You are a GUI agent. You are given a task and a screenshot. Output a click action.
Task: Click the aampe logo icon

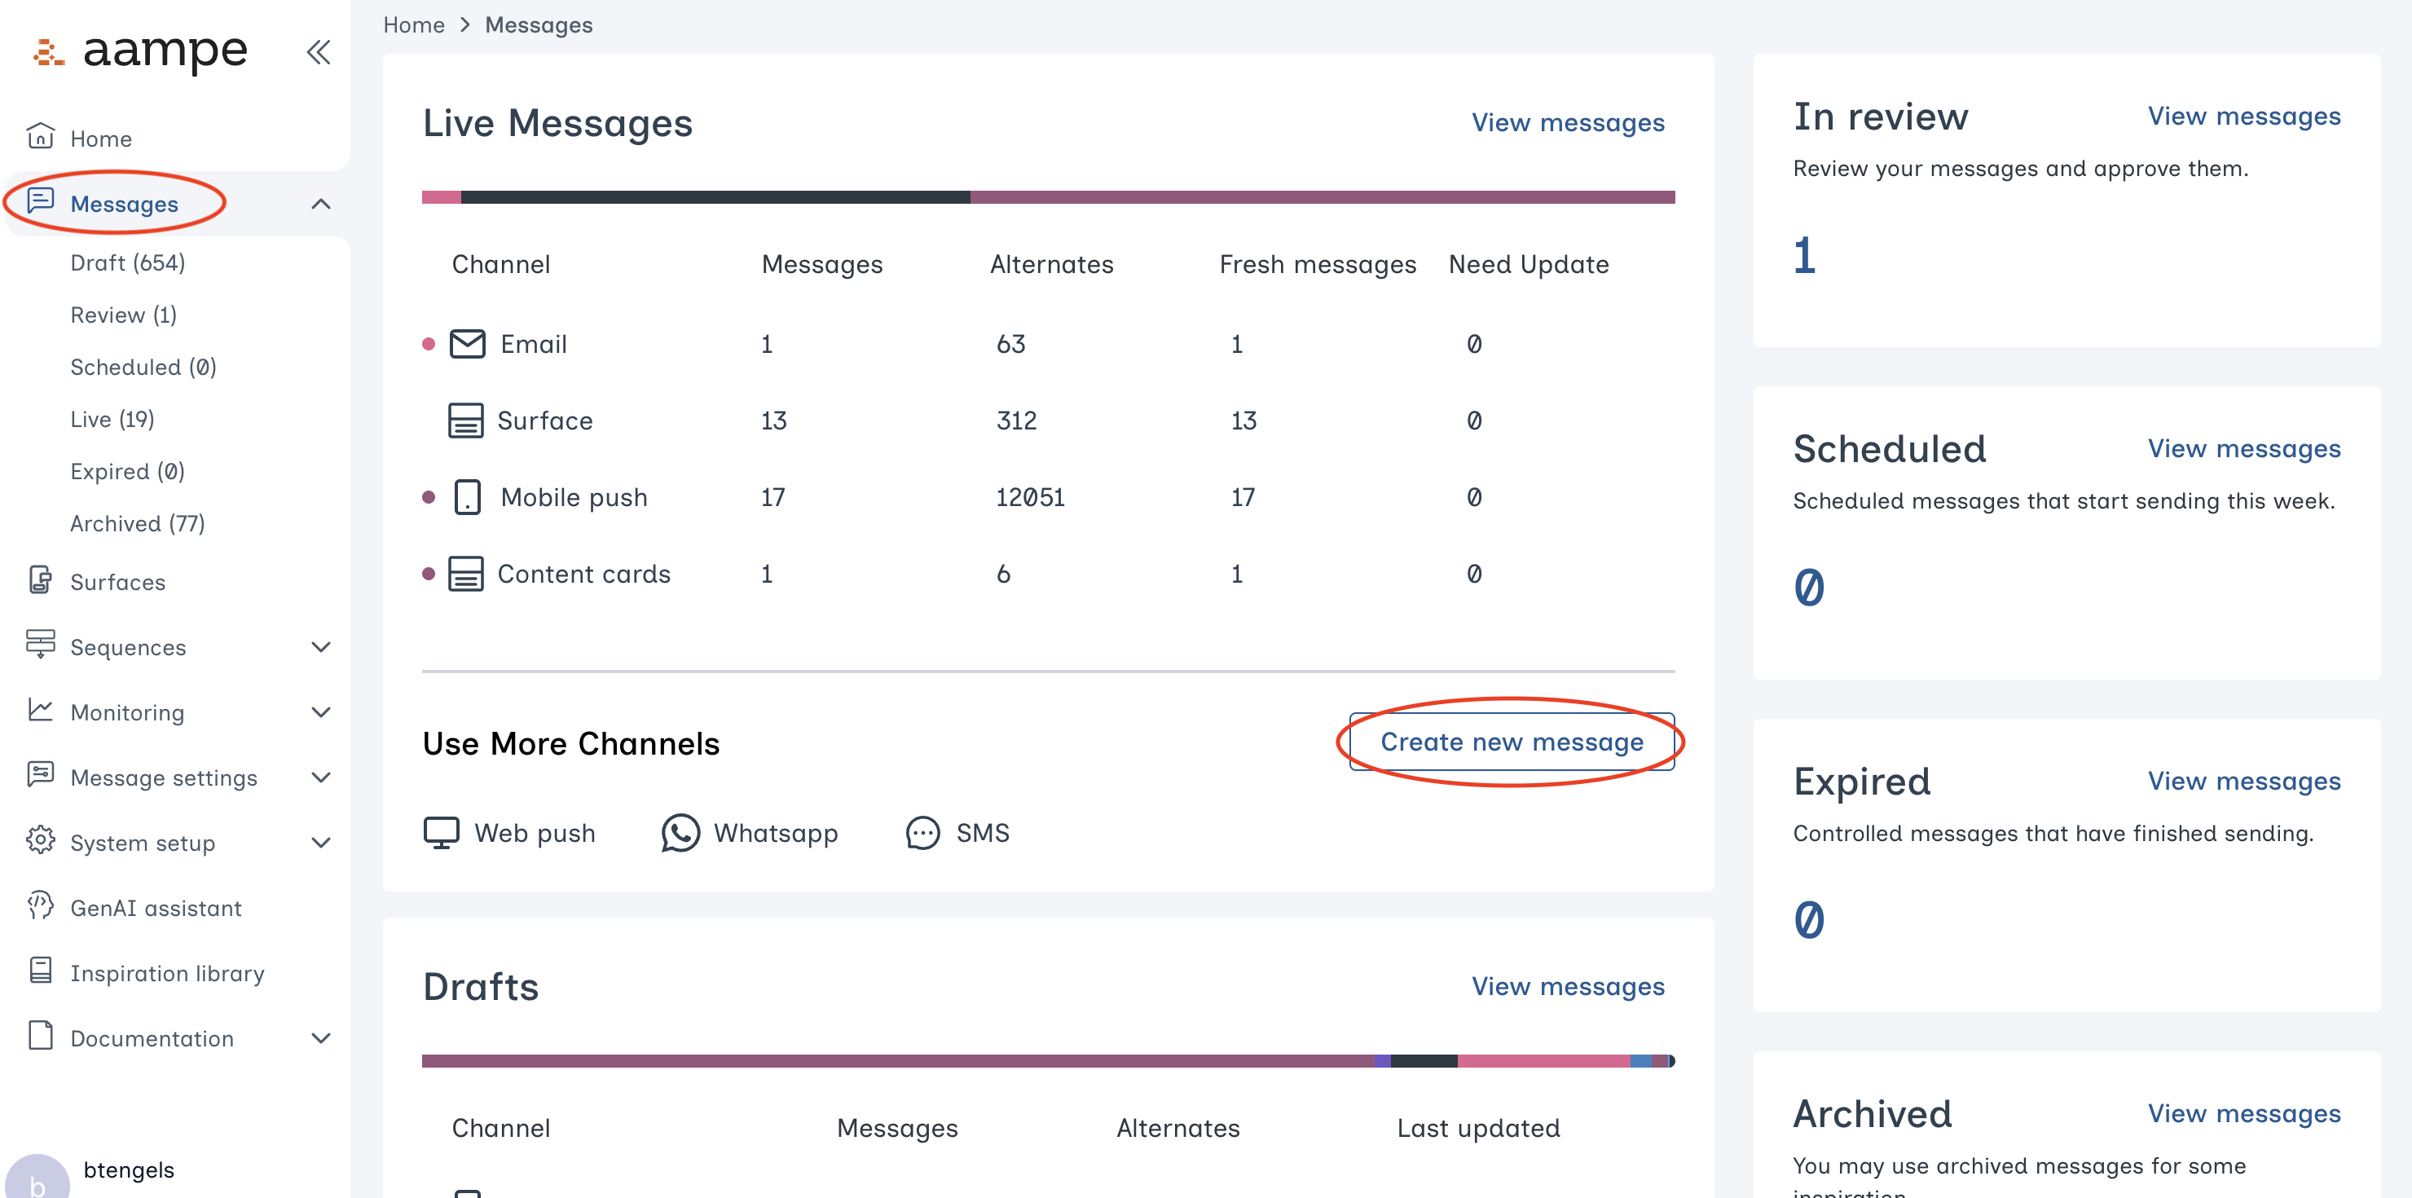coord(48,51)
